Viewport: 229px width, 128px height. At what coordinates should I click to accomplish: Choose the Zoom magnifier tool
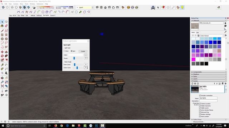coord(2,82)
